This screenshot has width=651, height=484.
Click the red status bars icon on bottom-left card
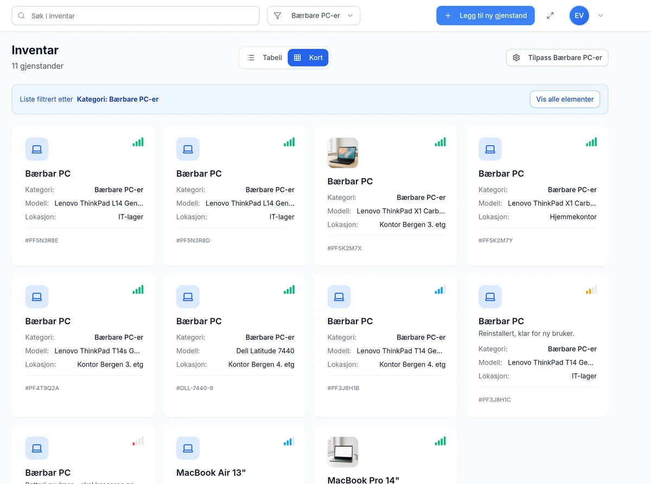coord(138,441)
